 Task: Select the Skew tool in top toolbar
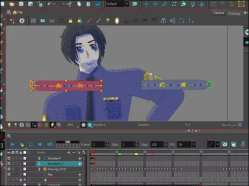tap(174, 4)
